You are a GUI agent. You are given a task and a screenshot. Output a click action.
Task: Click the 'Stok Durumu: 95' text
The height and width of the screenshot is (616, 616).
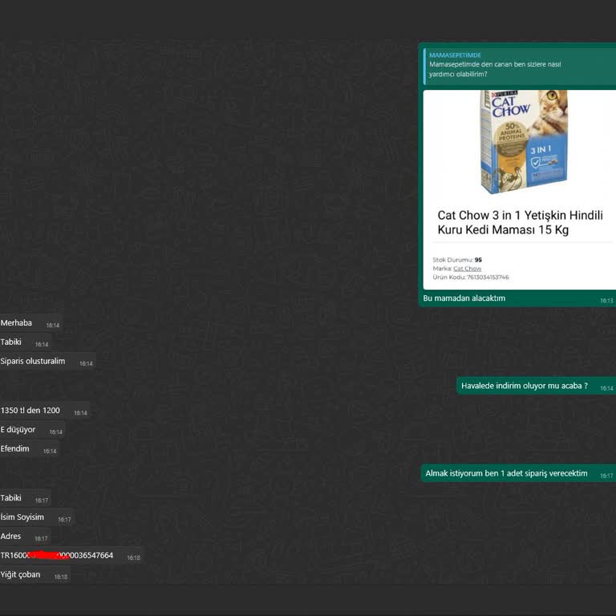tap(457, 260)
